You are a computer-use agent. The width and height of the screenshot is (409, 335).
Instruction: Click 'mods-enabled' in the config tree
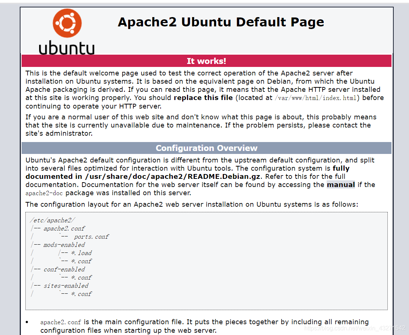64,245
